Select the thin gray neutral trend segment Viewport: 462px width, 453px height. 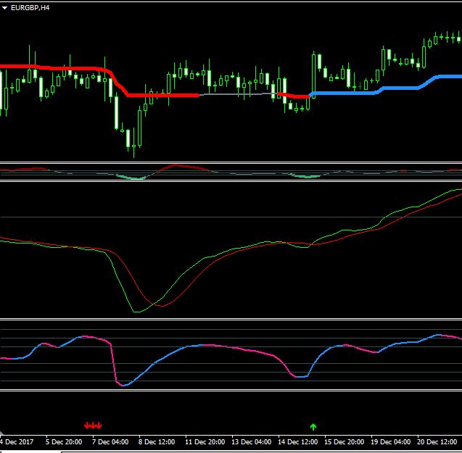(239, 94)
